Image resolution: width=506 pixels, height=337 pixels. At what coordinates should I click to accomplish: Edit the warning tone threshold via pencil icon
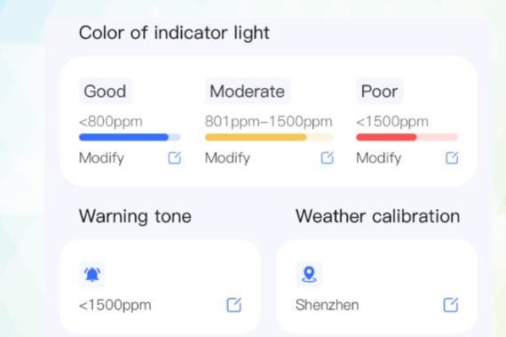point(234,305)
